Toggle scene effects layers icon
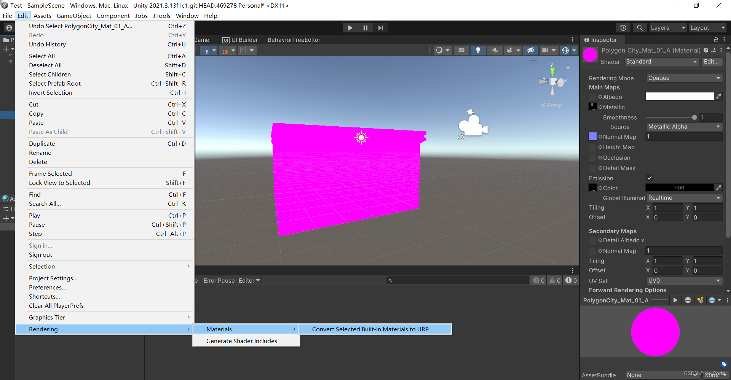The image size is (731, 380). pyautogui.click(x=509, y=50)
